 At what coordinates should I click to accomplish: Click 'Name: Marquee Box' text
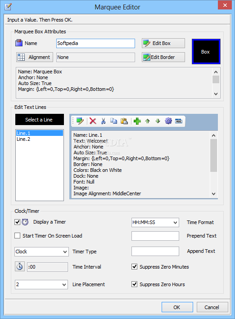40,72
